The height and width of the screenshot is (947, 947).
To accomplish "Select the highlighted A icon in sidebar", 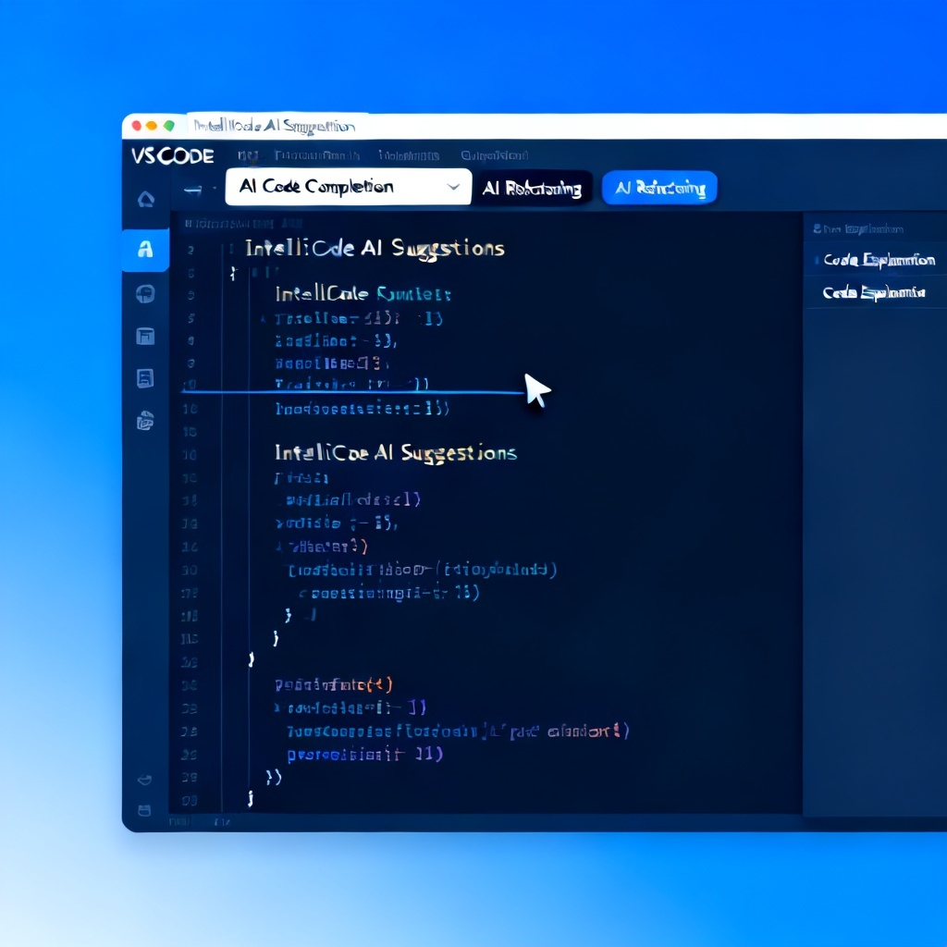I will (145, 249).
